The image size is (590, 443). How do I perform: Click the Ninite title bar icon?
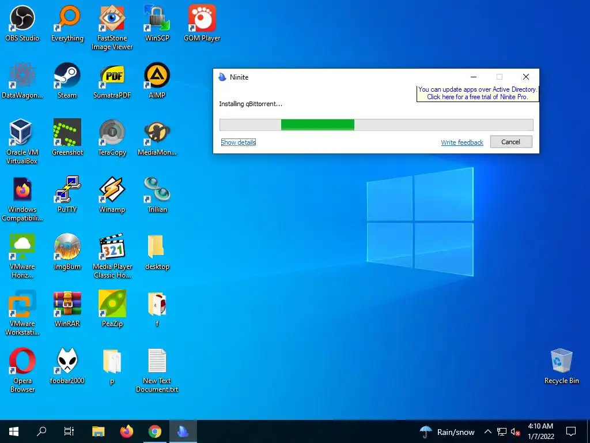click(x=222, y=77)
